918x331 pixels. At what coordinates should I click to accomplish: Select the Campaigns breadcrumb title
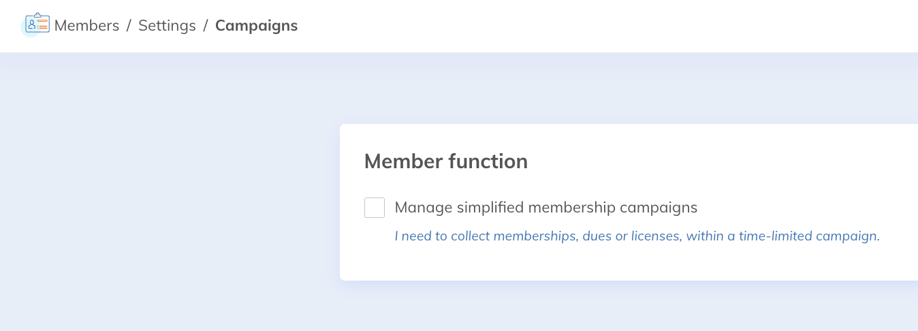pos(256,26)
